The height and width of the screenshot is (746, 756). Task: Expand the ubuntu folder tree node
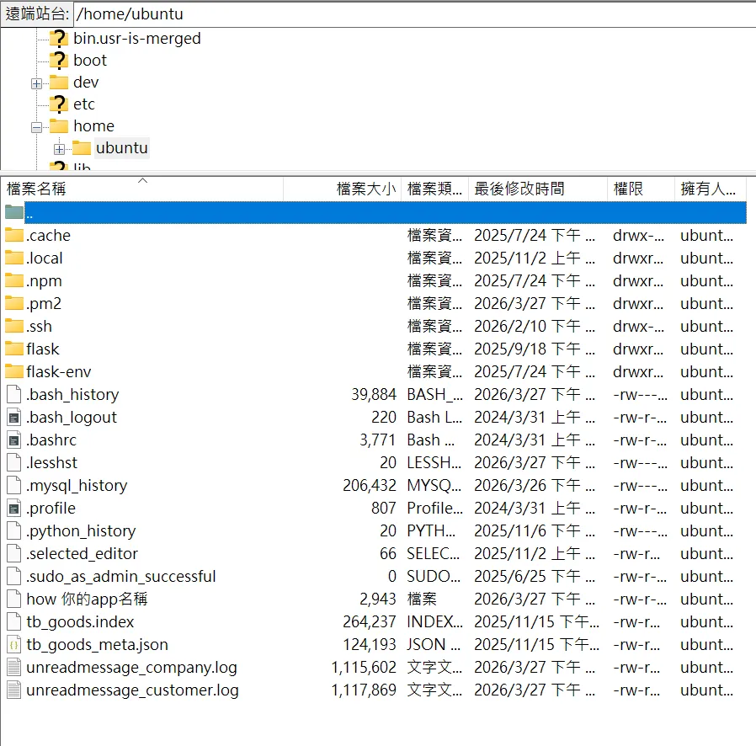click(59, 149)
